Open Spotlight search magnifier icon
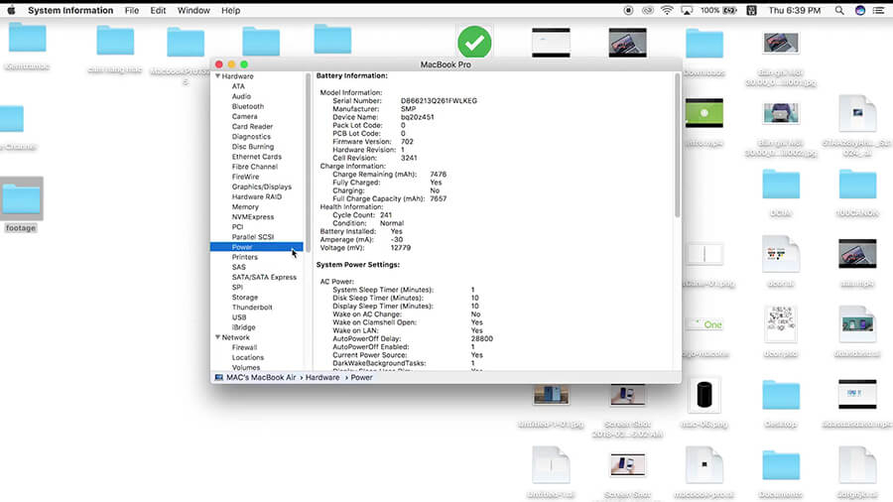This screenshot has height=502, width=893. pos(840,10)
